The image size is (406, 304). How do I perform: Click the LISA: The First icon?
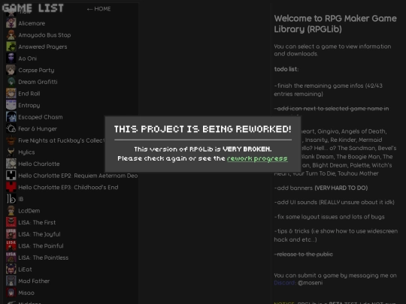(11, 222)
